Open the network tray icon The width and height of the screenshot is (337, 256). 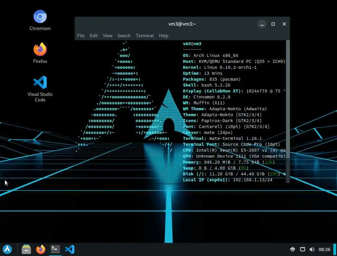point(302,249)
